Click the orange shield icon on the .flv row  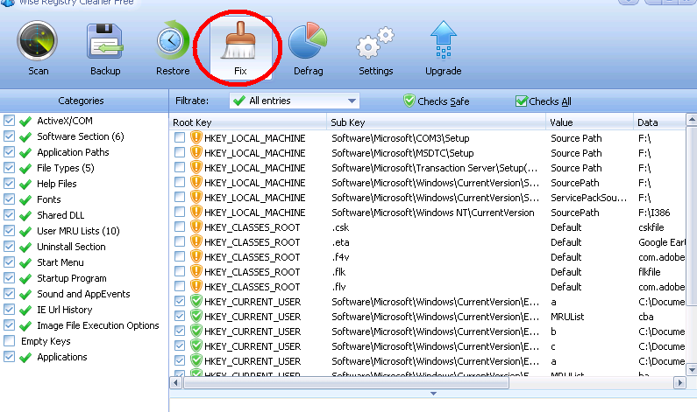[196, 286]
